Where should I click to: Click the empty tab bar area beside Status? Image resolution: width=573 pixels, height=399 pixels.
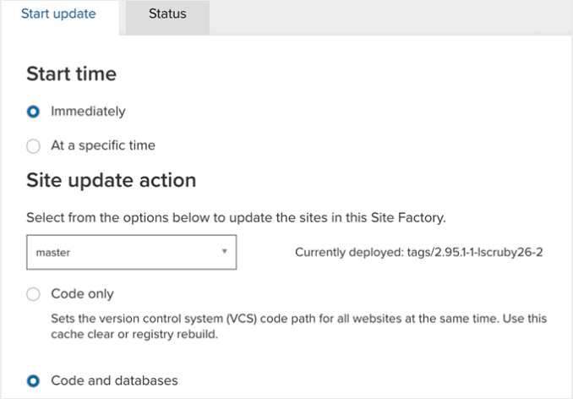[x=389, y=17]
